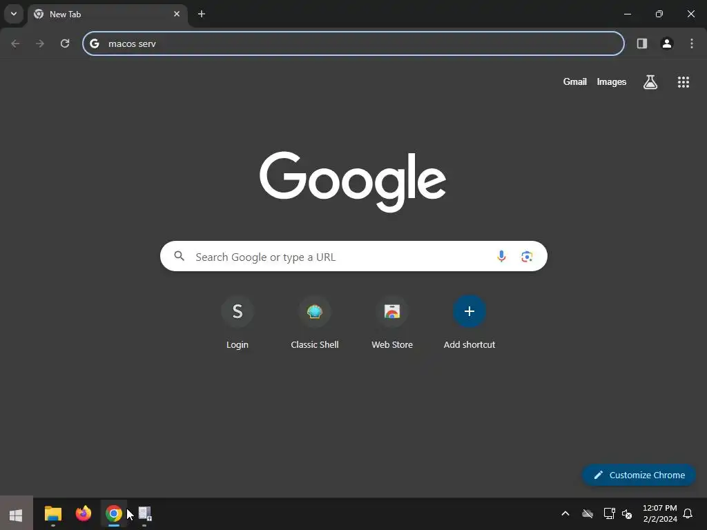707x530 pixels.
Task: Open a new tab with plus button
Action: pos(202,14)
